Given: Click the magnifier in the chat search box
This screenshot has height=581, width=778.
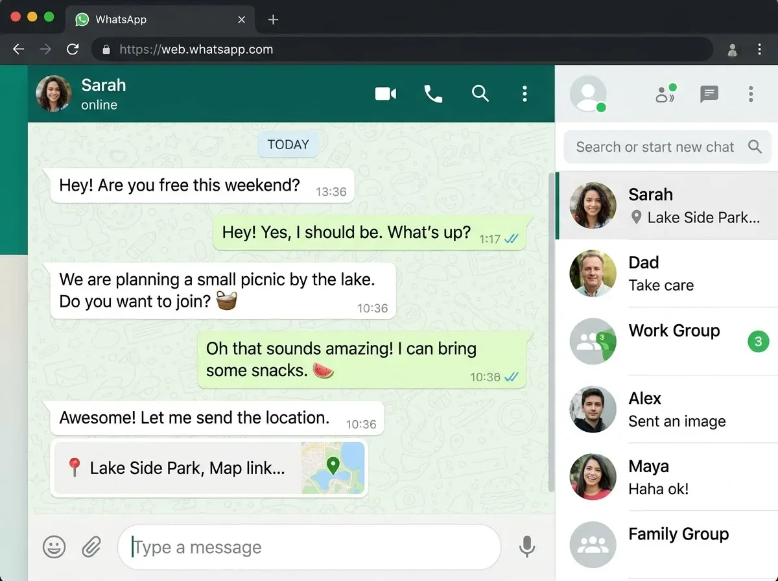Looking at the screenshot, I should pyautogui.click(x=755, y=147).
